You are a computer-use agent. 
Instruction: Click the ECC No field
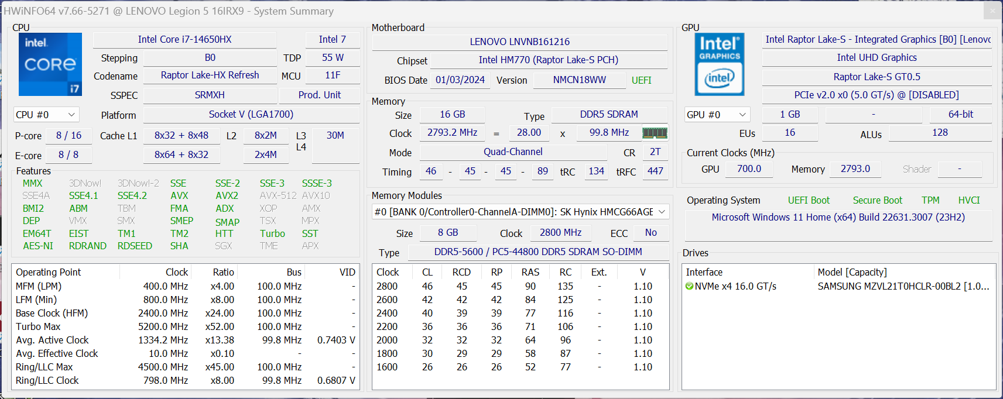pos(651,233)
